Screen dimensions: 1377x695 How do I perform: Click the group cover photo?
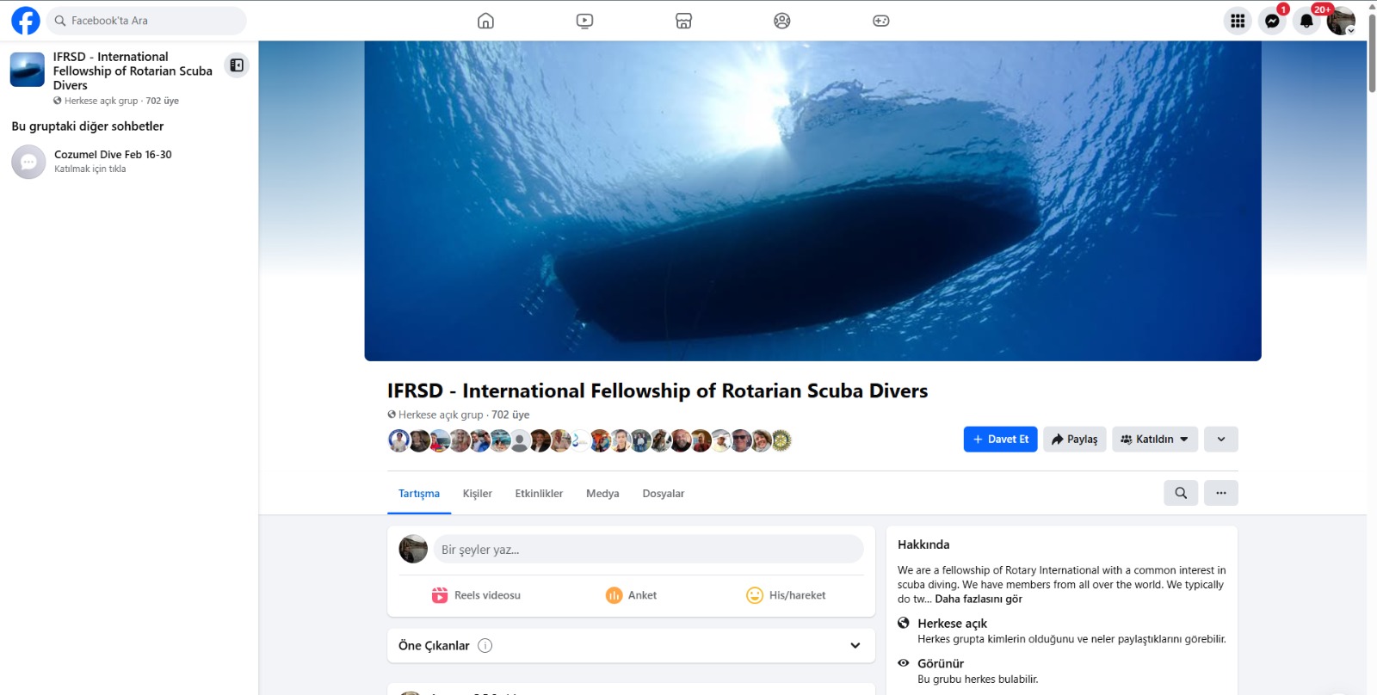[813, 200]
